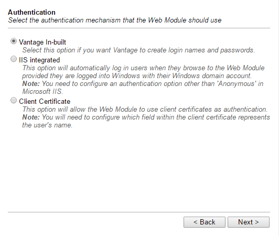Click the 'IIS integrated' label text
Screen dimensions: 279x236
pyautogui.click(x=39, y=60)
